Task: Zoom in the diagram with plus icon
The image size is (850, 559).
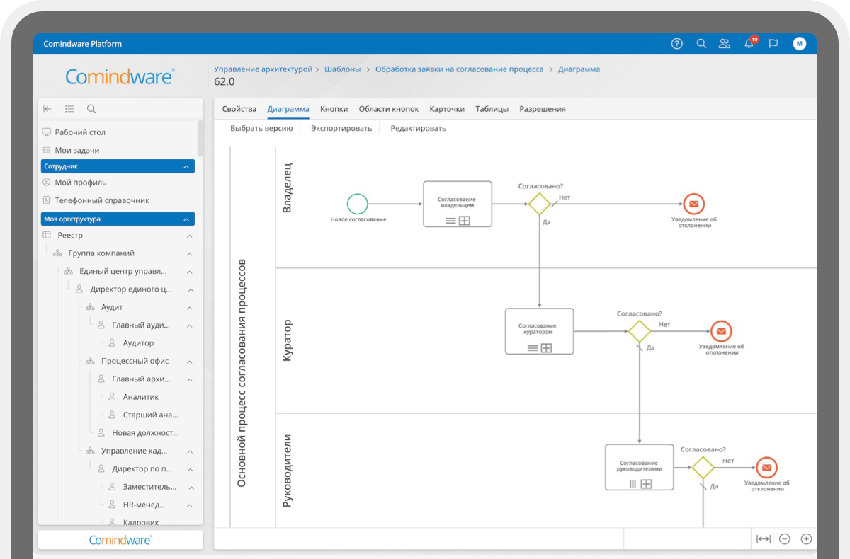Action: pos(806,539)
